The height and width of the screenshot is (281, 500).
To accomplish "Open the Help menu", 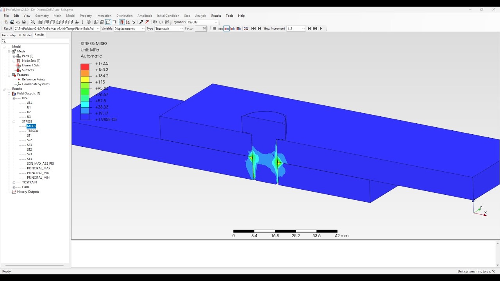I will pyautogui.click(x=241, y=16).
